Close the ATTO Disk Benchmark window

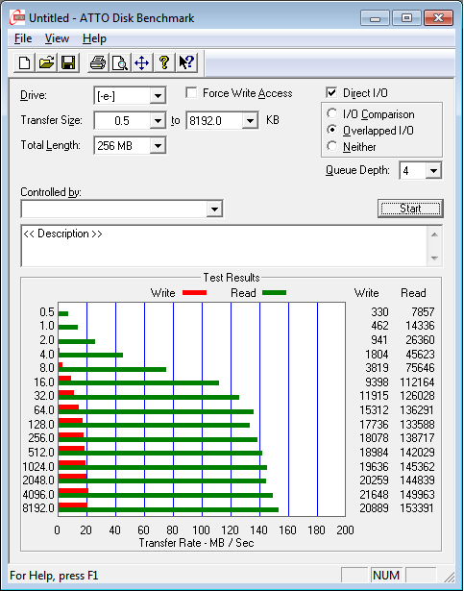point(438,17)
